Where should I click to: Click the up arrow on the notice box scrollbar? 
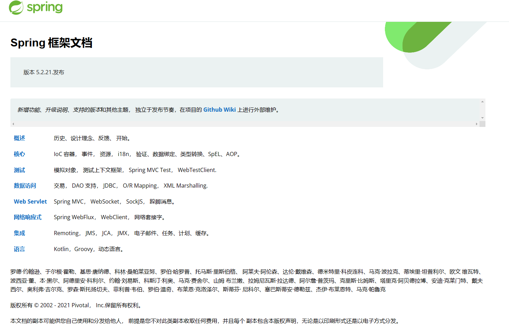(482, 101)
